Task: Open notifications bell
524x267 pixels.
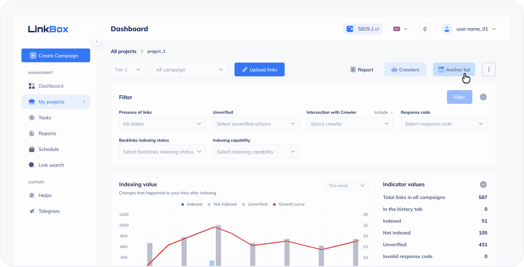Action: tap(425, 29)
